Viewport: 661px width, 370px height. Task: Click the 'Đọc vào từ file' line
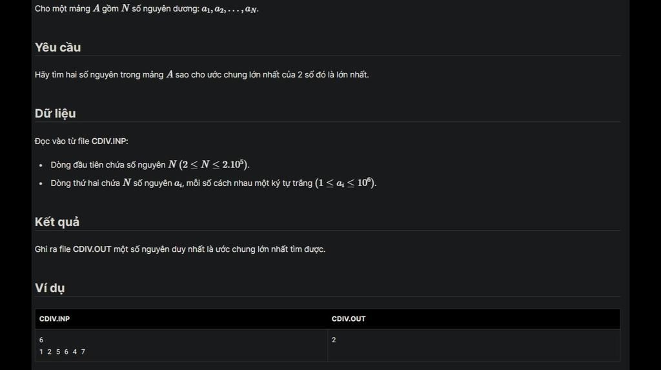pyautogui.click(x=81, y=141)
